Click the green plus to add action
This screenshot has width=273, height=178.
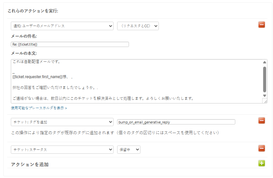coord(262,163)
